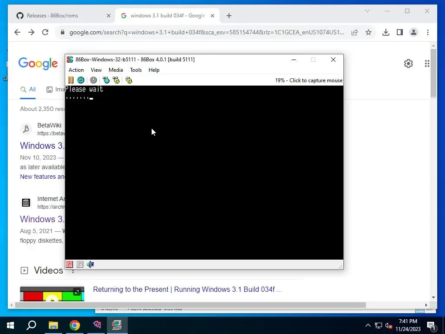
Task: Expand the Chrome tab search chevron
Action: tap(367, 11)
